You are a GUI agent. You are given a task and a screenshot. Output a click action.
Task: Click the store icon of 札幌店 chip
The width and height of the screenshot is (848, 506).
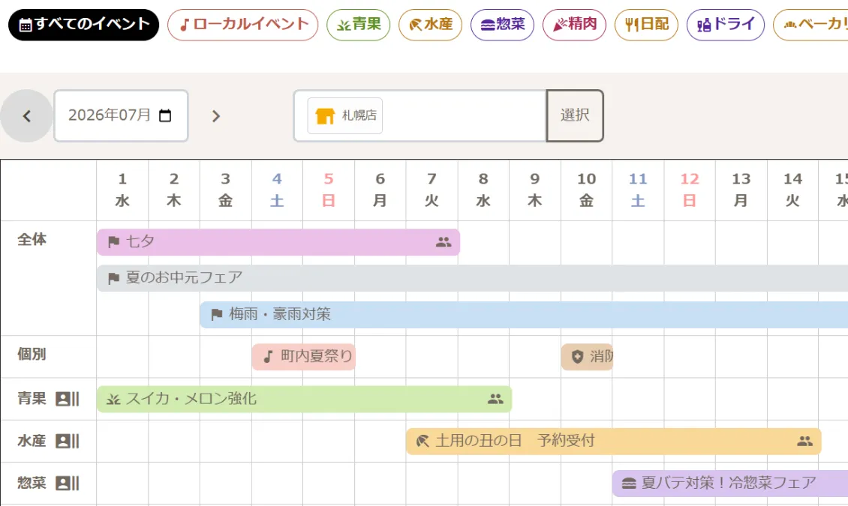click(x=325, y=115)
